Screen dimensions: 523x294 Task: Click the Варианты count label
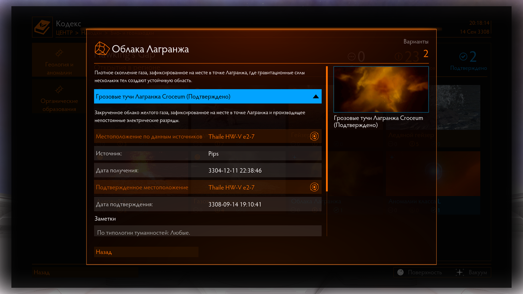pyautogui.click(x=416, y=42)
